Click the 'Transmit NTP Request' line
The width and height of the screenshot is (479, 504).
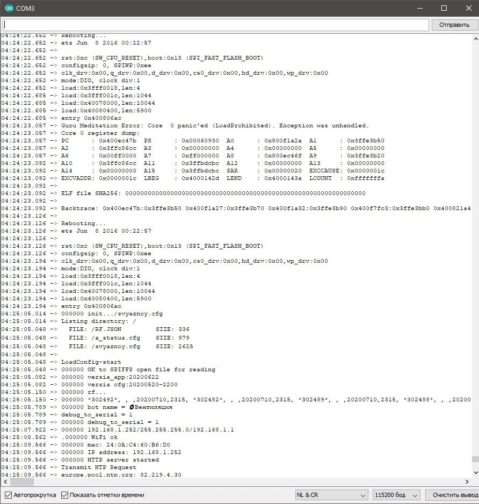[99, 467]
